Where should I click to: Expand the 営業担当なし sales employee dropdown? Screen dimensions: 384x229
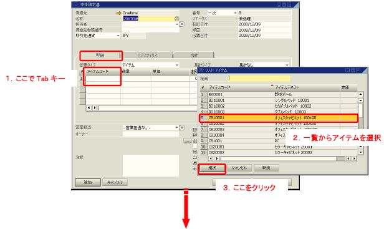pos(150,127)
